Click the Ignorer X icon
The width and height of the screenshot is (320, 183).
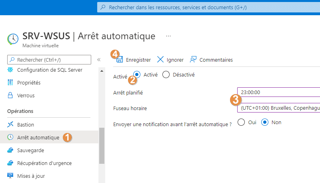coord(160,59)
